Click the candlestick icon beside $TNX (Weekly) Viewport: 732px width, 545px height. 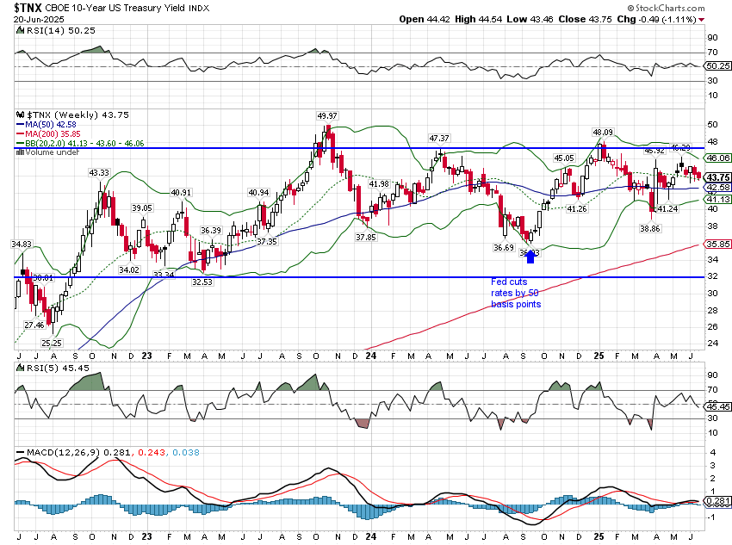pyautogui.click(x=22, y=115)
